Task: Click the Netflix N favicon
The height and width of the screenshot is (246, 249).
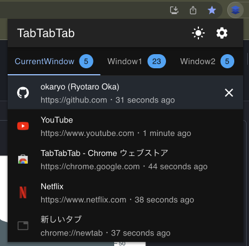Action: 23,192
